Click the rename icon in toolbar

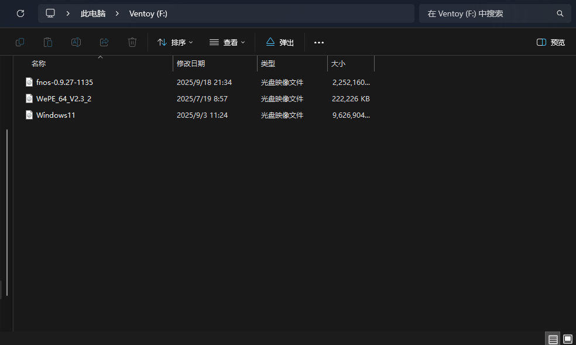pos(76,42)
